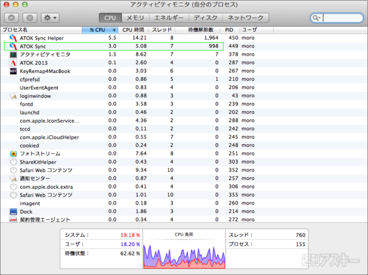Select the KeyRemap4MacBook icon

click(13, 71)
